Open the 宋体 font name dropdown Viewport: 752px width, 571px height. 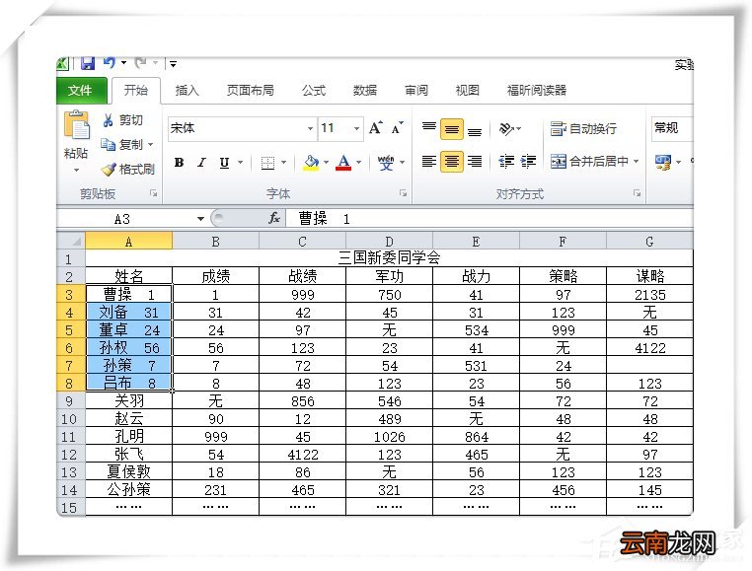(310, 128)
